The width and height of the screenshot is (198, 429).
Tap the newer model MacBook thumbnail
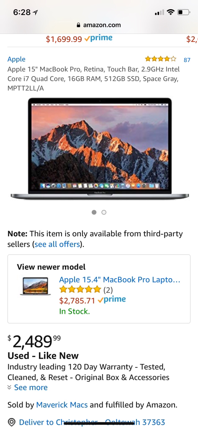click(35, 286)
